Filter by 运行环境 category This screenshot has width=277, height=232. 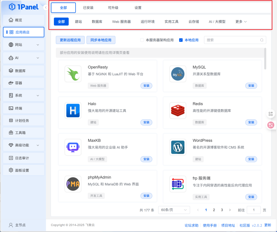coord(147,22)
